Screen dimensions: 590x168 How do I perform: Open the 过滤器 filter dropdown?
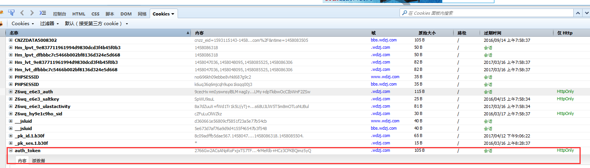click(49, 24)
